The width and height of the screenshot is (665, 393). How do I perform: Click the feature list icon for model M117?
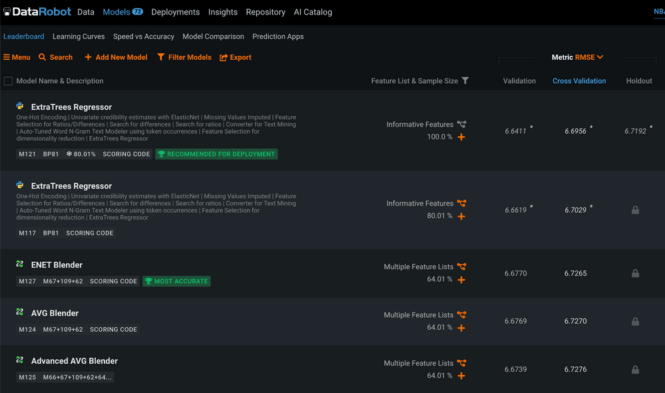[461, 203]
